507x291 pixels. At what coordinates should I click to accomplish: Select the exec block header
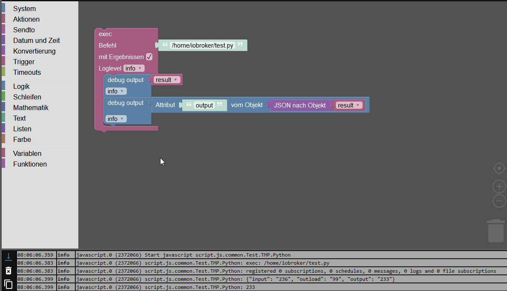tap(106, 34)
